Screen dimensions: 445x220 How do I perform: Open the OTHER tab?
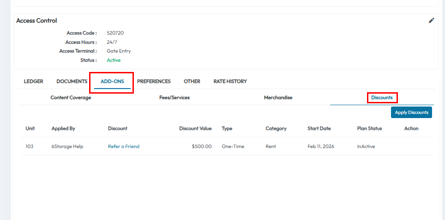192,81
